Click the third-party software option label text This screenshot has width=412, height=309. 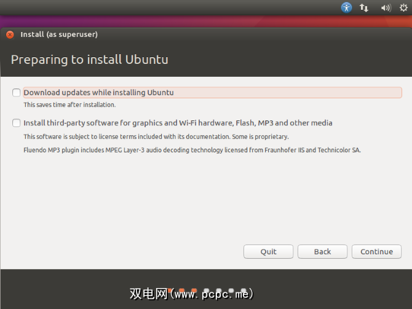178,123
